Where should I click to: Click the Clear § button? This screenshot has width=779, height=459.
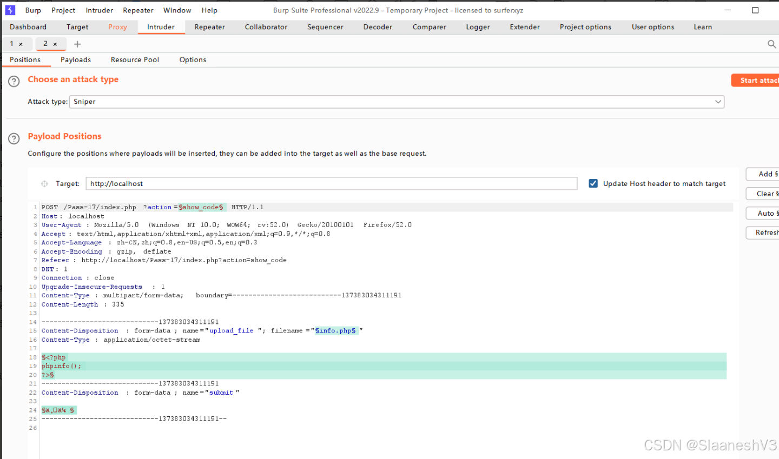point(763,194)
